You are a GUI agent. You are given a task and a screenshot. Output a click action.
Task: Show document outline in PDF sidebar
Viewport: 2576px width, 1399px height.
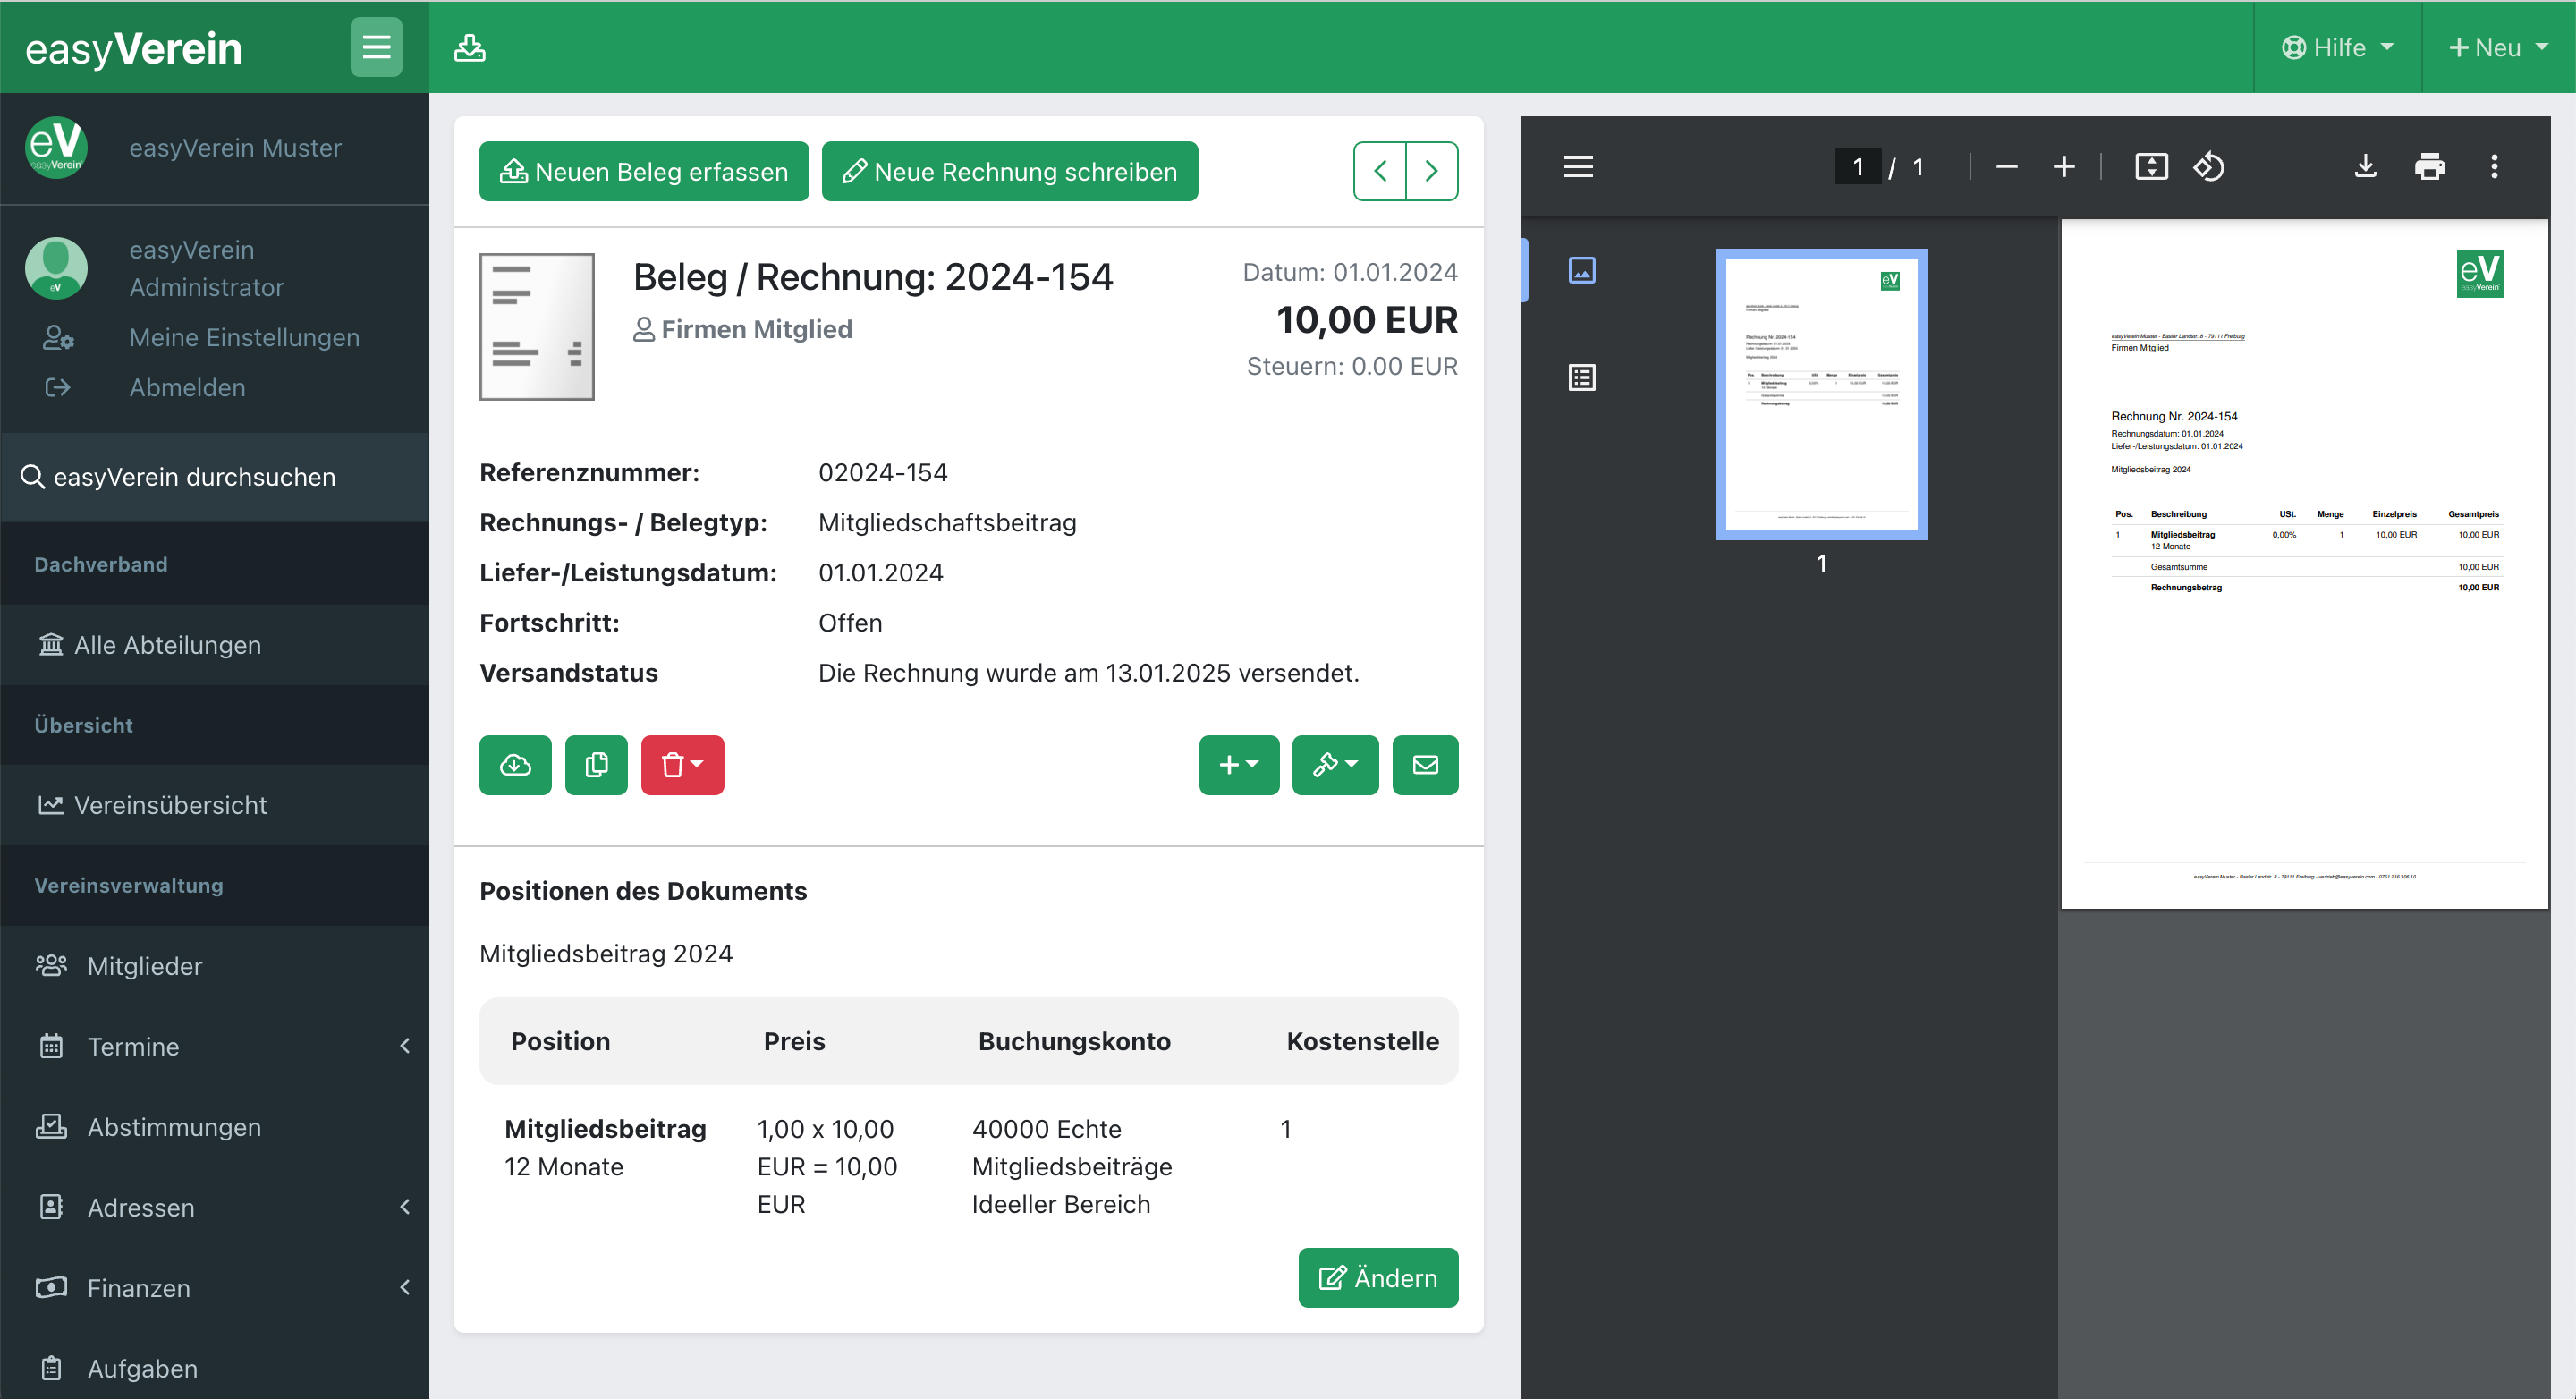tap(1582, 378)
